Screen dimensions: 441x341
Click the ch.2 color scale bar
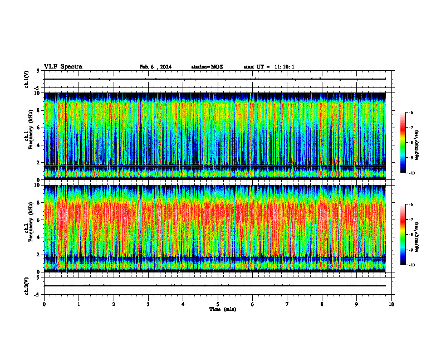pos(403,235)
